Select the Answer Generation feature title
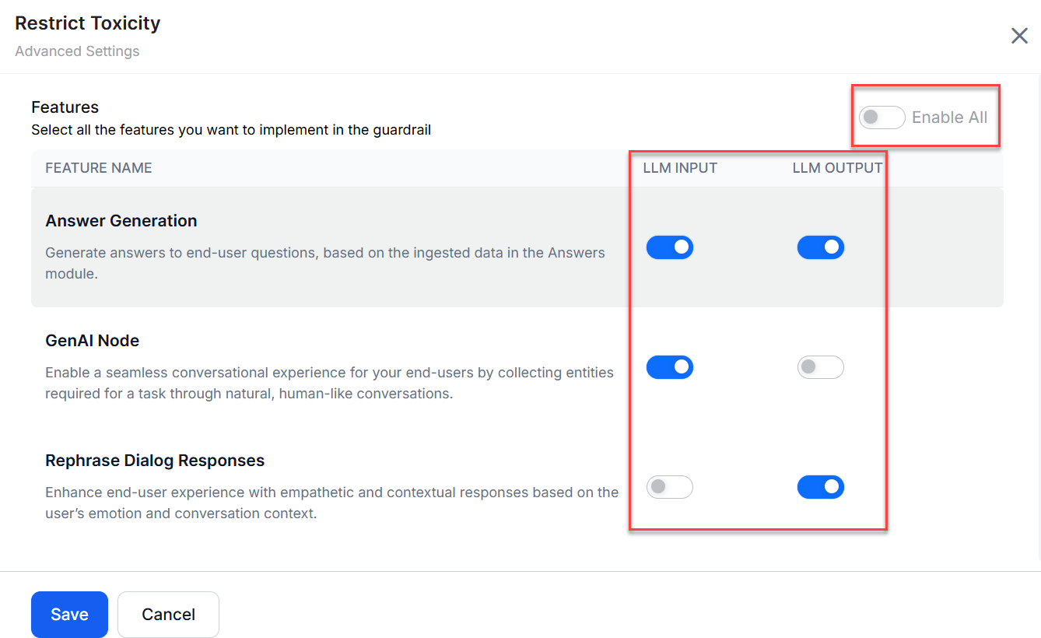Screen dimensions: 1041x638 (x=121, y=221)
